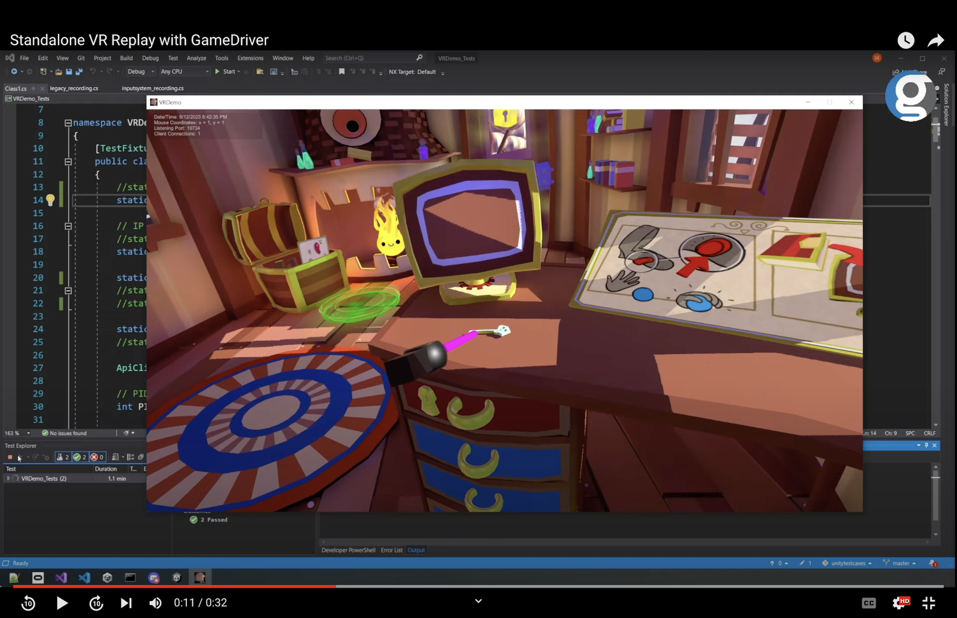
Task: Open the Analyze menu
Action: click(196, 58)
